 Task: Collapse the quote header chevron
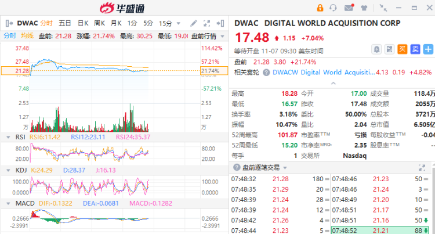click(x=333, y=83)
